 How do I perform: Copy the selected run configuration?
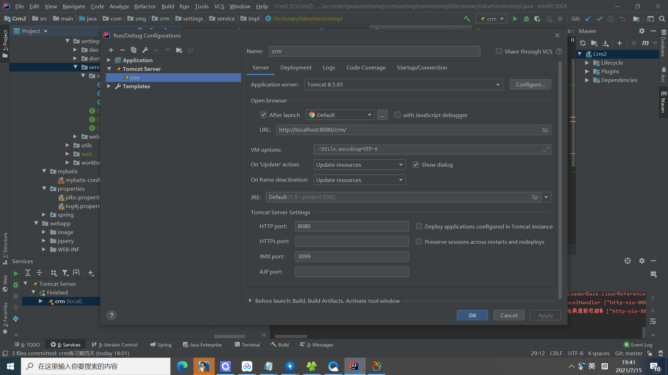(x=134, y=50)
